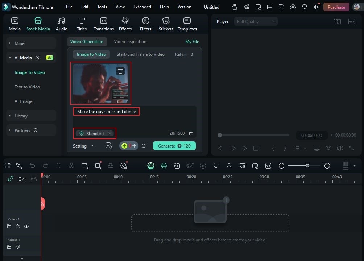The height and width of the screenshot is (261, 364).
Task: Adjust the timeline zoom slider
Action: click(307, 166)
